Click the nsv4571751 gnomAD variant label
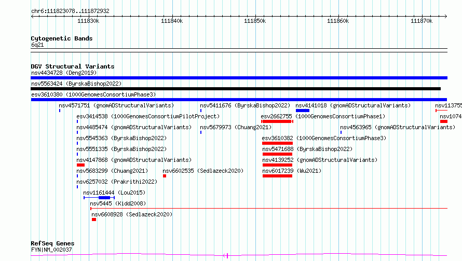The height and width of the screenshot is (261, 462). coord(116,105)
